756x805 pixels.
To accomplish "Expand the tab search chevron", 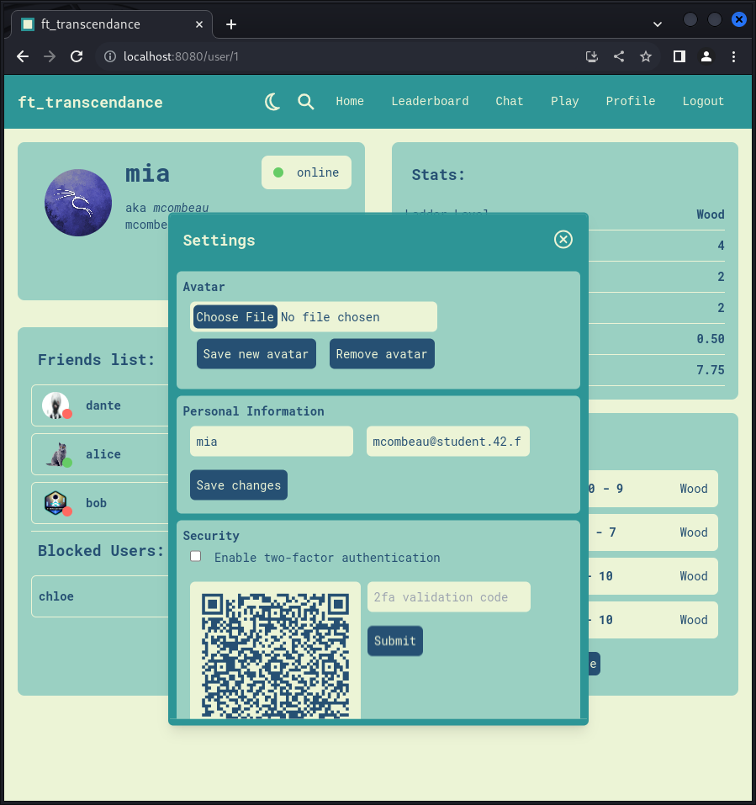I will (657, 24).
